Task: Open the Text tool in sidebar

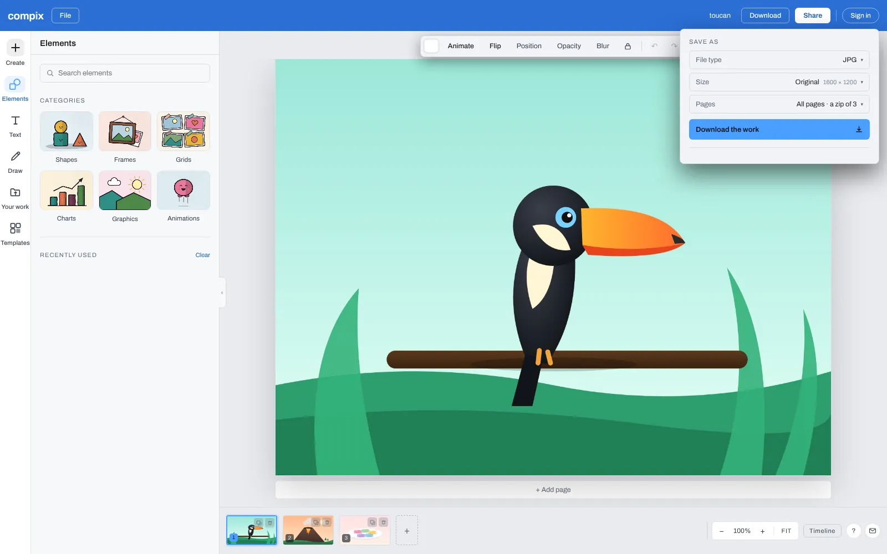Action: tap(15, 126)
